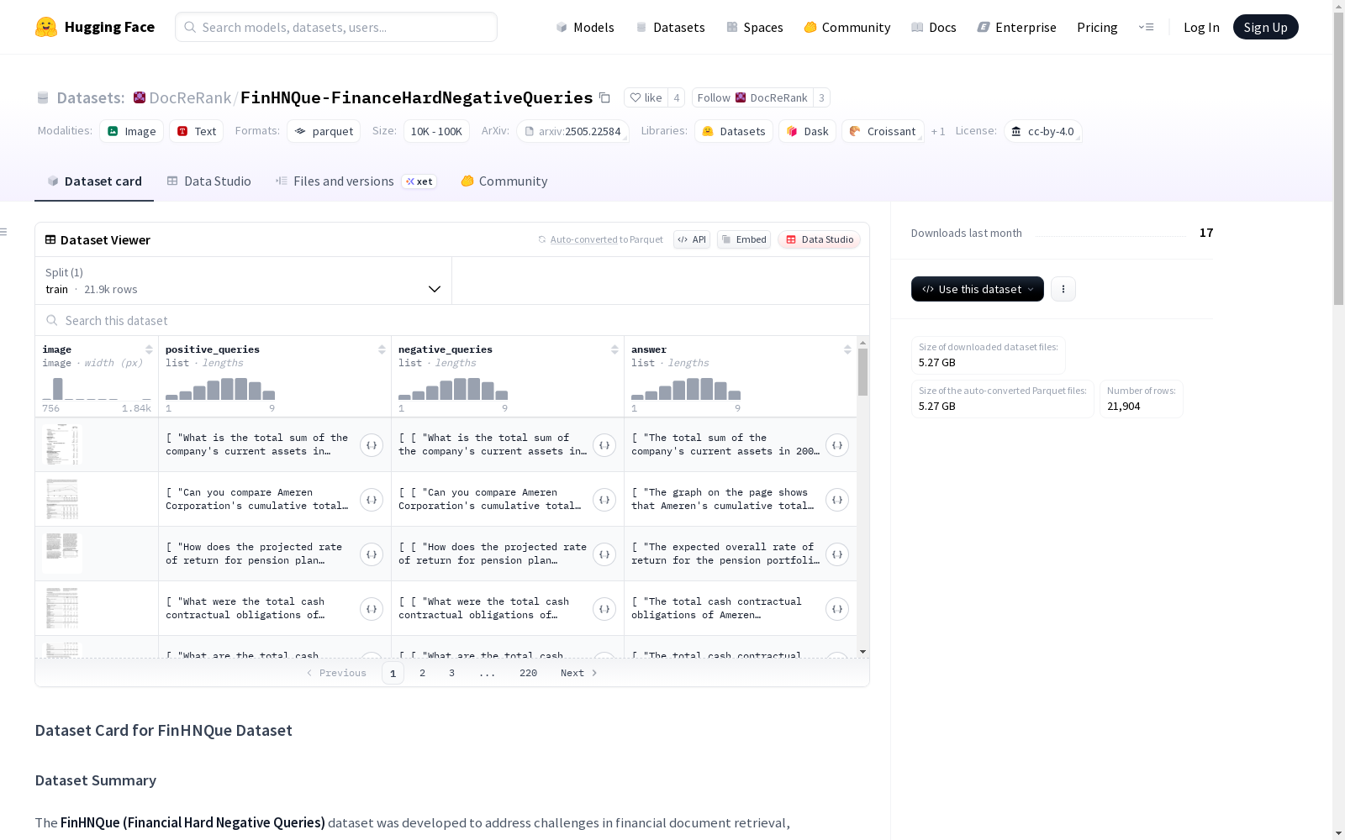Expand JSON braces for first answer cell
This screenshot has height=840, width=1345.
point(837,445)
